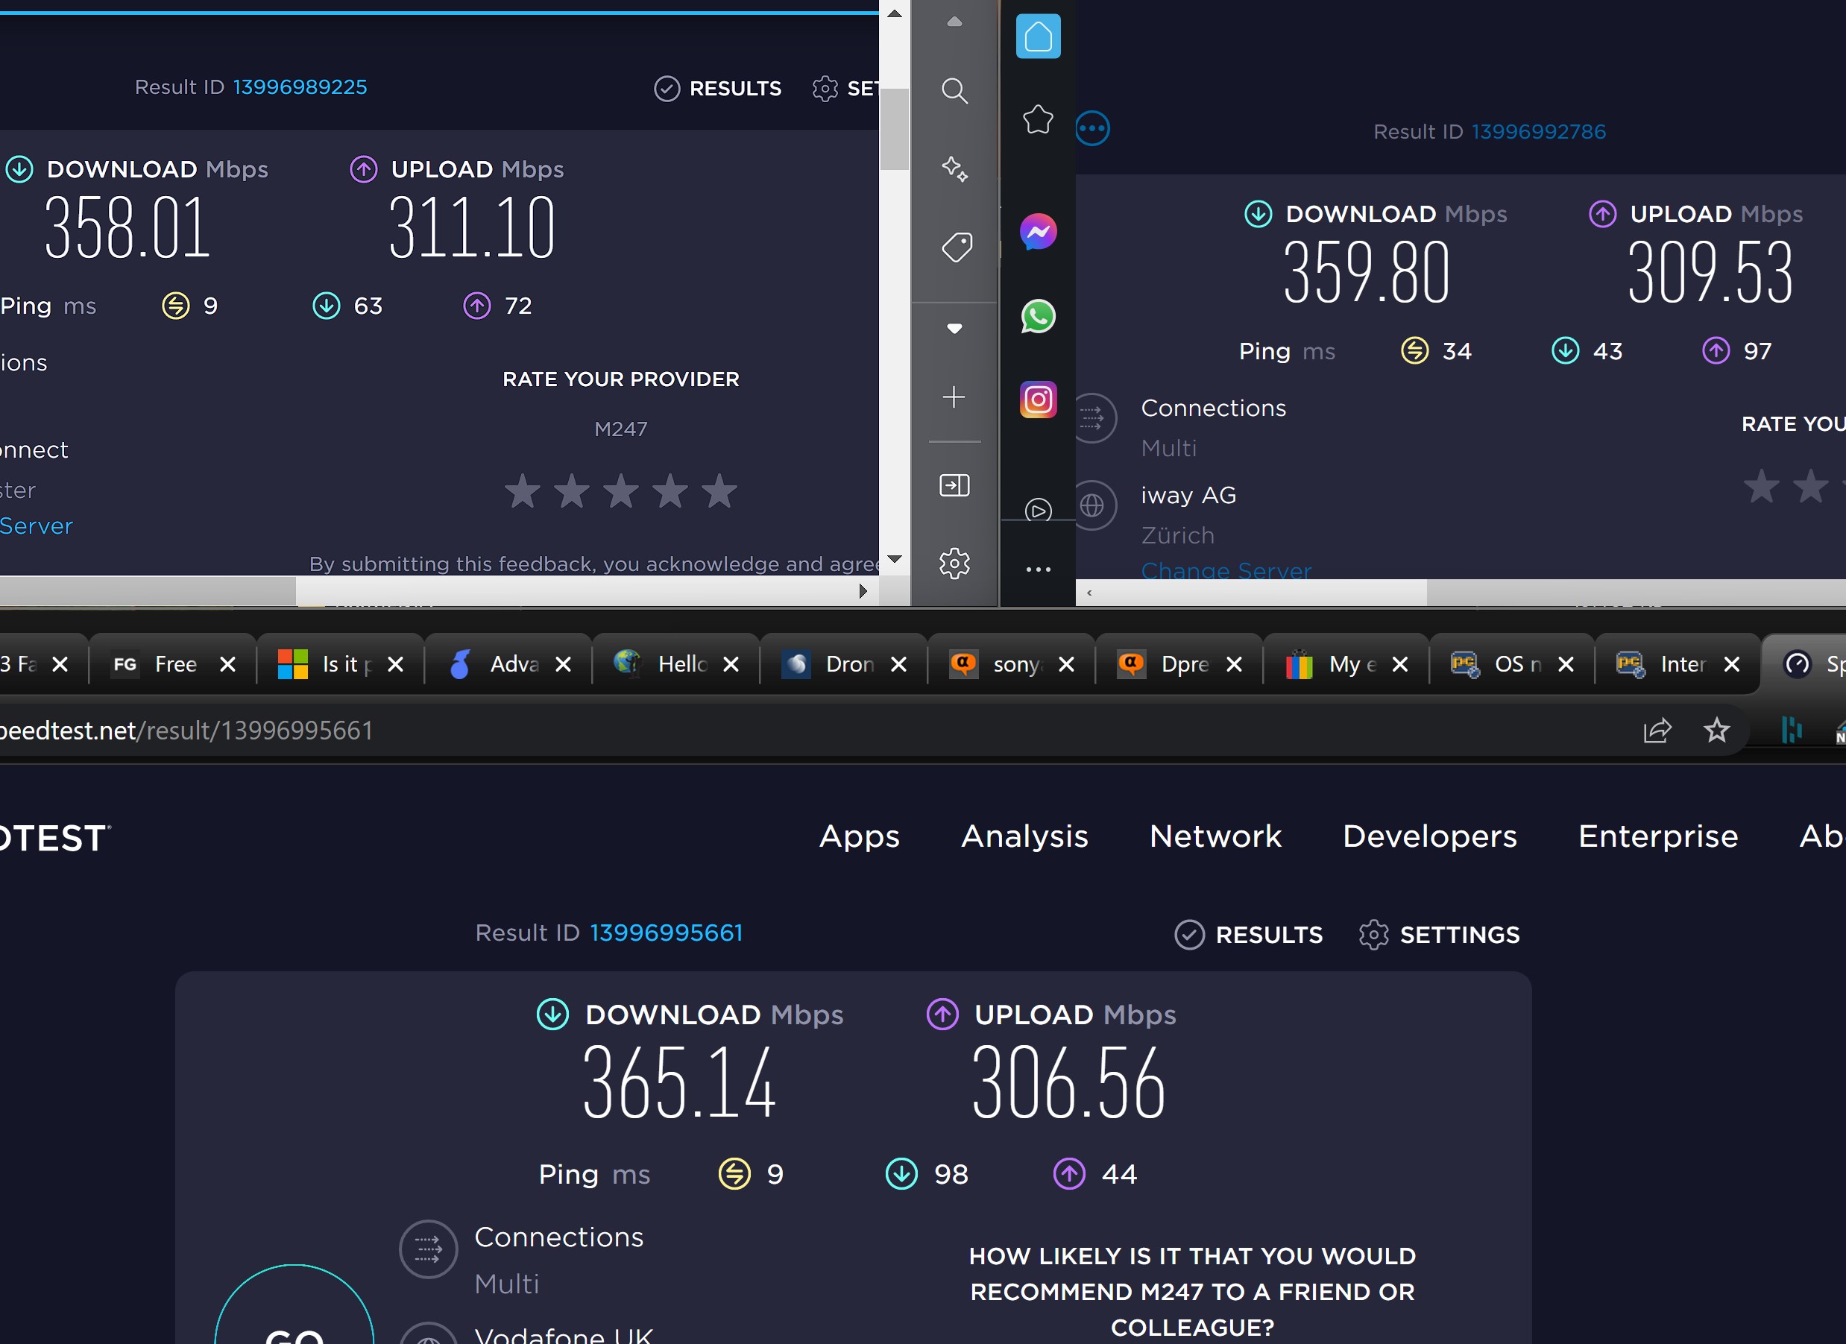Open the Edge sidebar settings gear
This screenshot has height=1344, width=1846.
coord(954,563)
